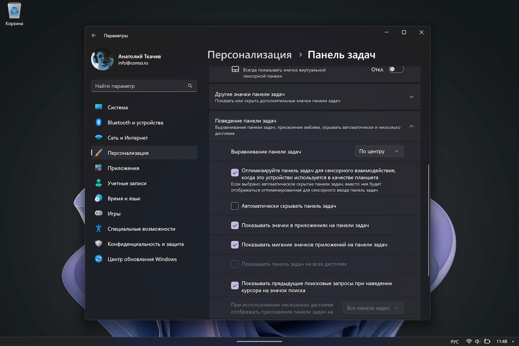Open the Корзина recycle bin desktop icon

pos(14,14)
